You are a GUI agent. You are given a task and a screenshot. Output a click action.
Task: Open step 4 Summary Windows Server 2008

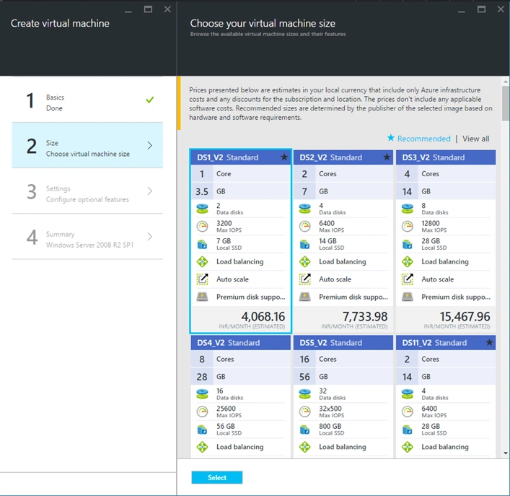pos(87,237)
